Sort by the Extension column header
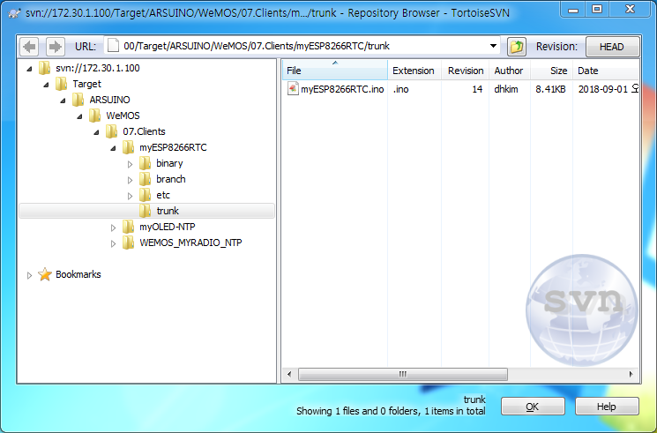This screenshot has width=657, height=433. click(x=414, y=70)
